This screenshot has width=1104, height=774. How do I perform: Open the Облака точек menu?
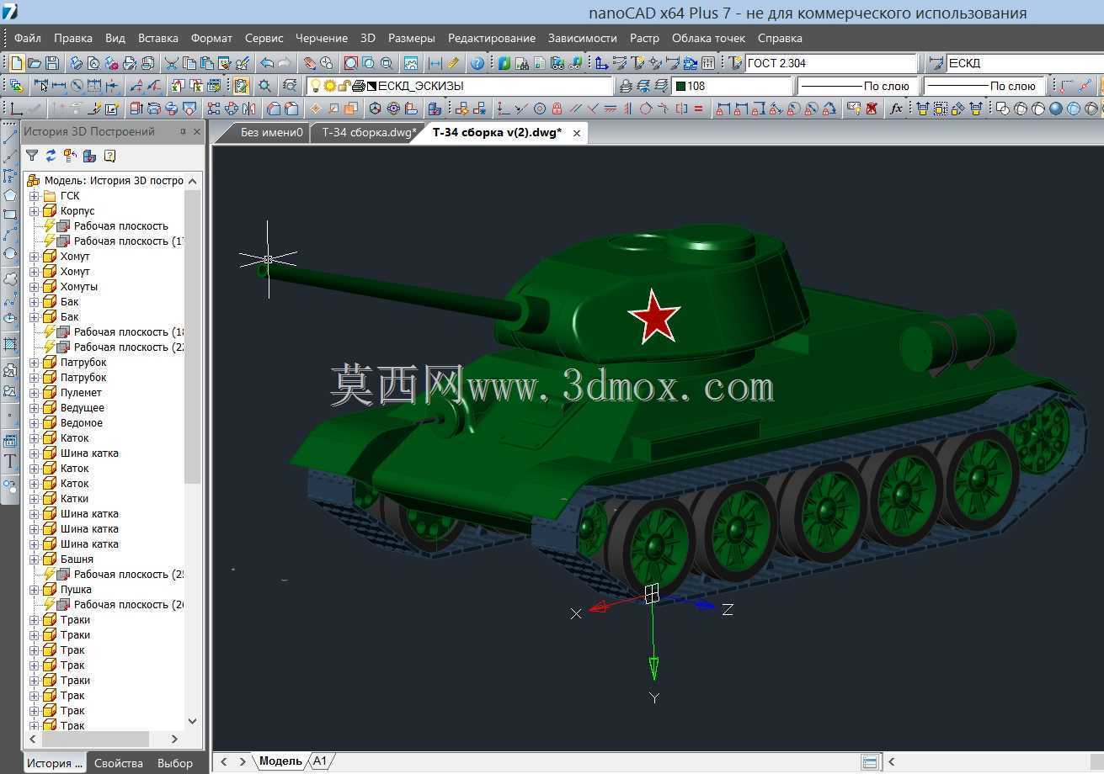point(709,38)
